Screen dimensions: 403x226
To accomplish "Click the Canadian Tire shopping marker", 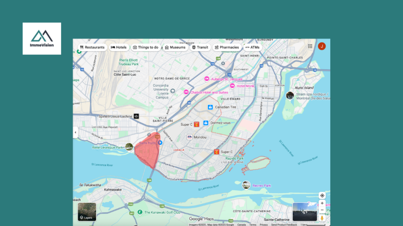I will 210,107.
